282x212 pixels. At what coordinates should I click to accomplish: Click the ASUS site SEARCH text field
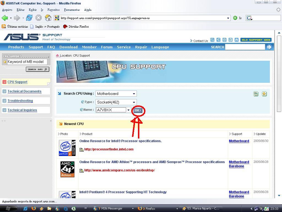pyautogui.click(x=245, y=47)
